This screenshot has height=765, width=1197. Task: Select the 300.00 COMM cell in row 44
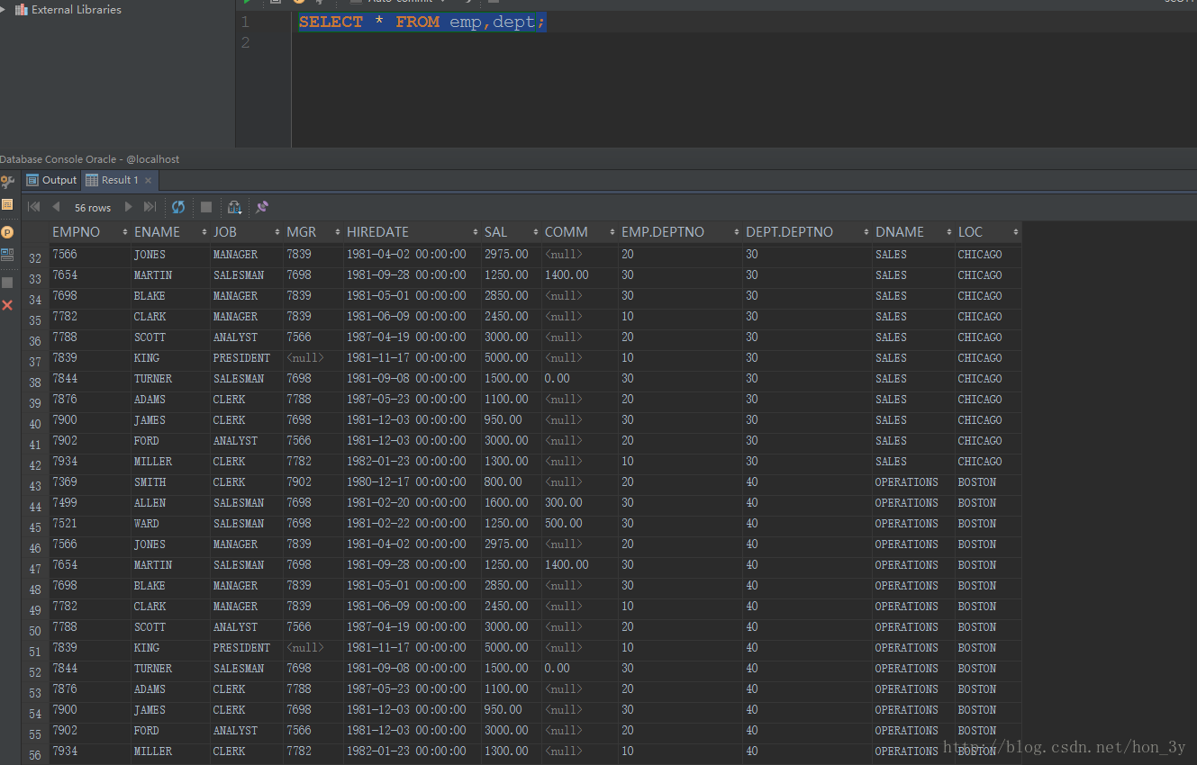click(564, 503)
